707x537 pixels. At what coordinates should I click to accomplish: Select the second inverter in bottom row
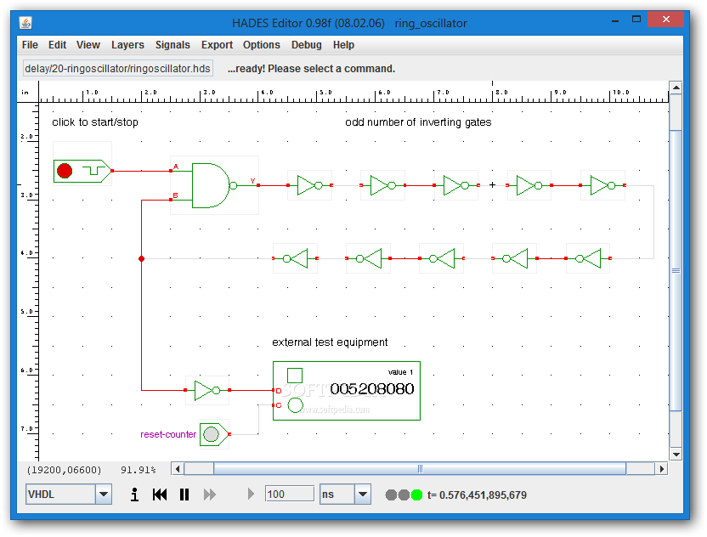pos(369,258)
